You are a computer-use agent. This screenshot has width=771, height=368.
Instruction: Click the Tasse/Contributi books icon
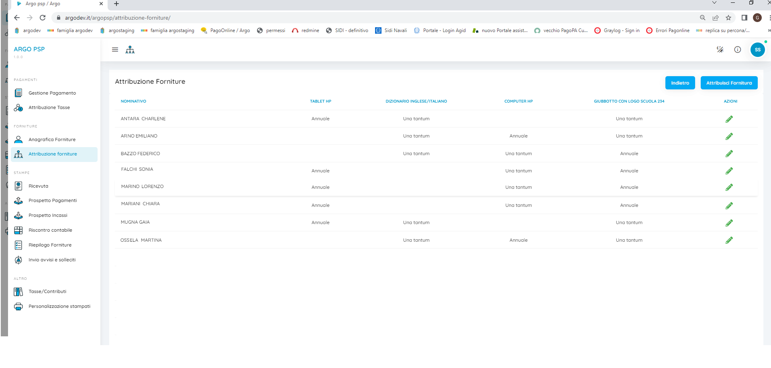(x=18, y=291)
